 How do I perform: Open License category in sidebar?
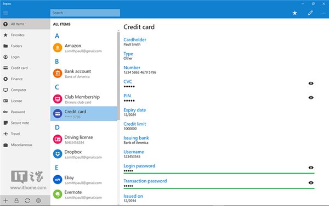pos(25,101)
